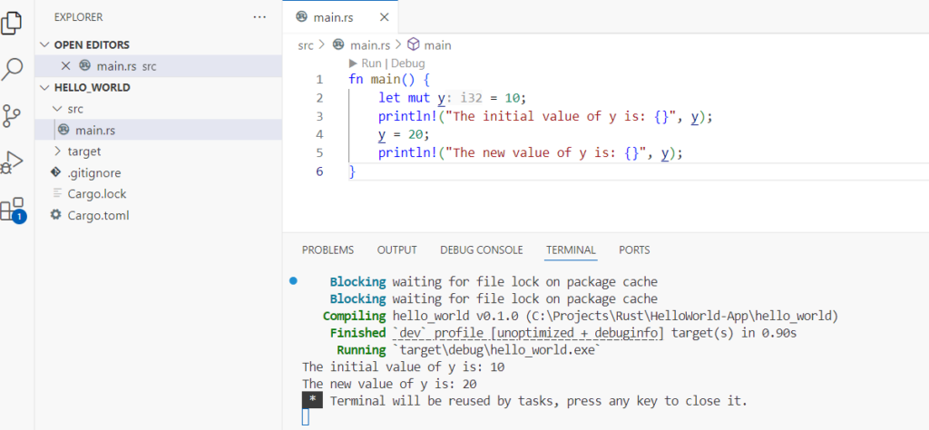The image size is (929, 430).
Task: Click terminal output 'The initial value of y is: 10'
Action: (x=404, y=367)
